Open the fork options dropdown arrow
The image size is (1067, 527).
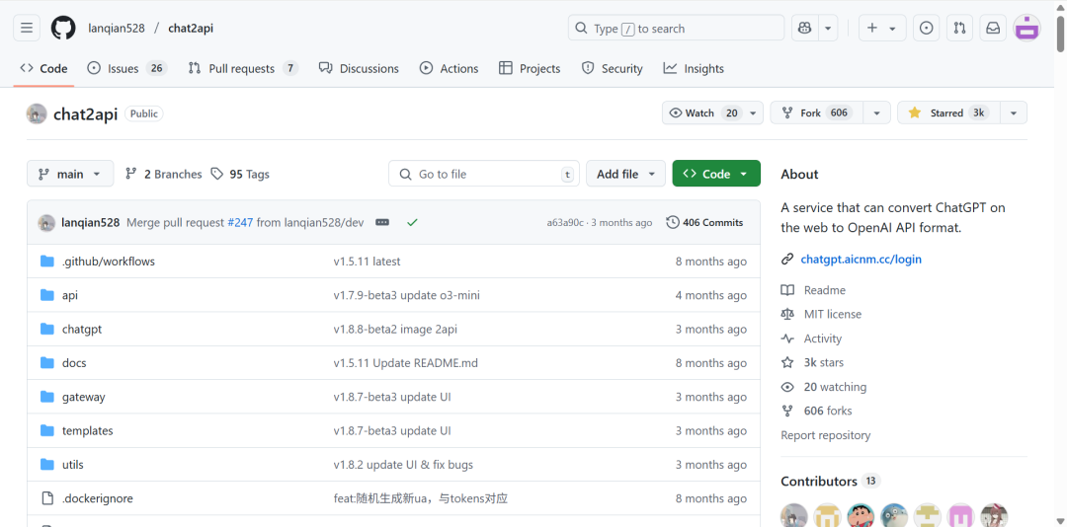[x=876, y=113]
